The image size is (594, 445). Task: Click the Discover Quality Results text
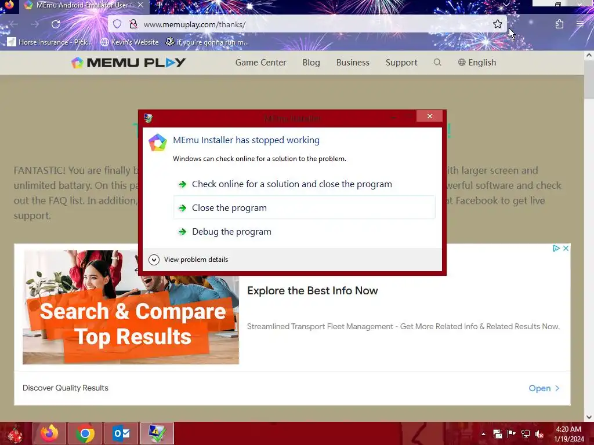(x=66, y=388)
